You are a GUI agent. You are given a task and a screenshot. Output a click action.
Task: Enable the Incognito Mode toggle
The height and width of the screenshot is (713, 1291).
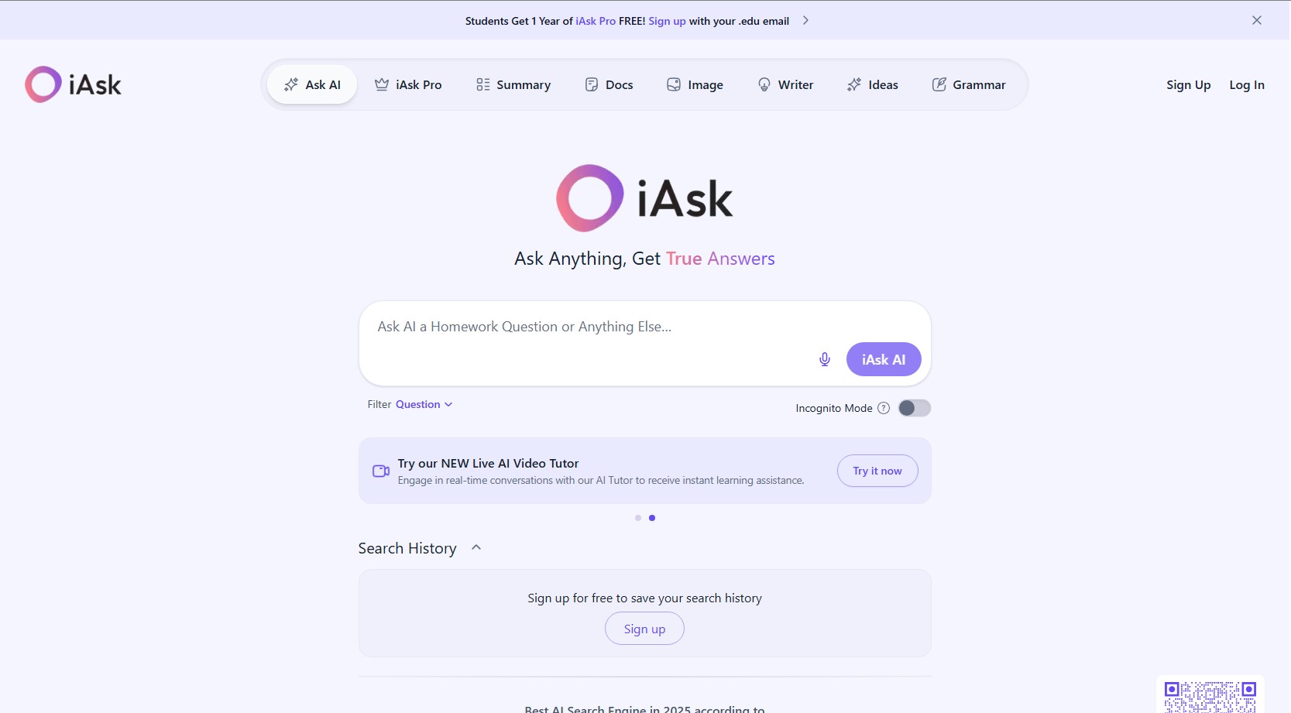click(914, 408)
